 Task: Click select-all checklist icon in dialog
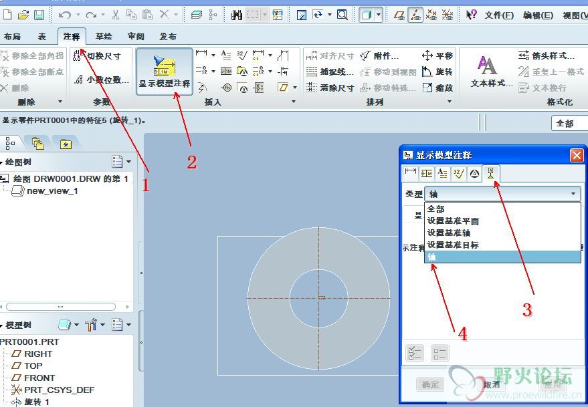click(415, 353)
